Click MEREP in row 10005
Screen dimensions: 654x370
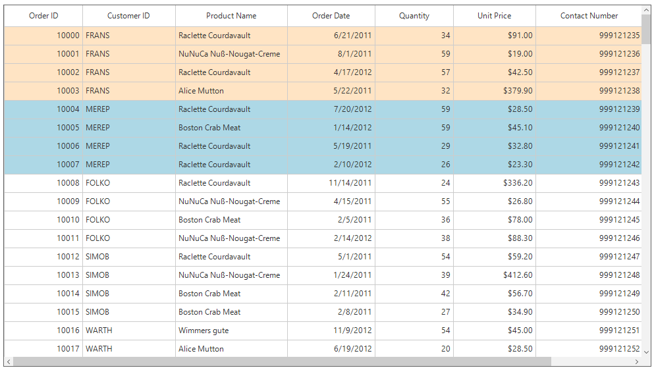[129, 128]
